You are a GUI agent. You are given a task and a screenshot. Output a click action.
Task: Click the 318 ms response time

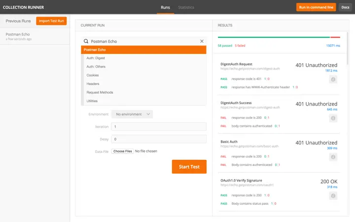pyautogui.click(x=332, y=187)
